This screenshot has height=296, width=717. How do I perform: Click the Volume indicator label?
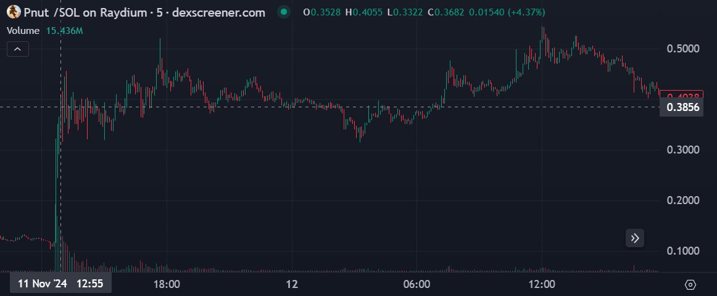(23, 31)
